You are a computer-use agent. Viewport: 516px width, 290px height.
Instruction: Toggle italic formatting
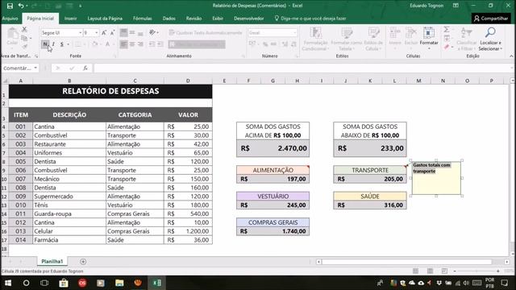pos(53,44)
